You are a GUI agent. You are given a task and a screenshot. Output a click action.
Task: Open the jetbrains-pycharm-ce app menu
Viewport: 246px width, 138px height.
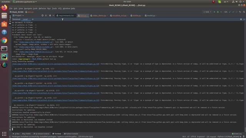coord(25,2)
